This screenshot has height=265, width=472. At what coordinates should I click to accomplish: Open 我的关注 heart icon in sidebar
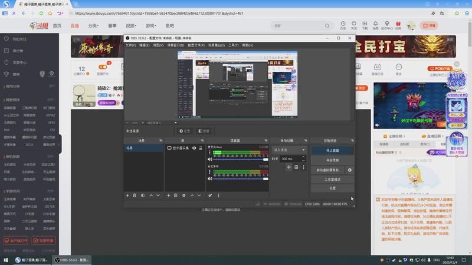(7, 39)
